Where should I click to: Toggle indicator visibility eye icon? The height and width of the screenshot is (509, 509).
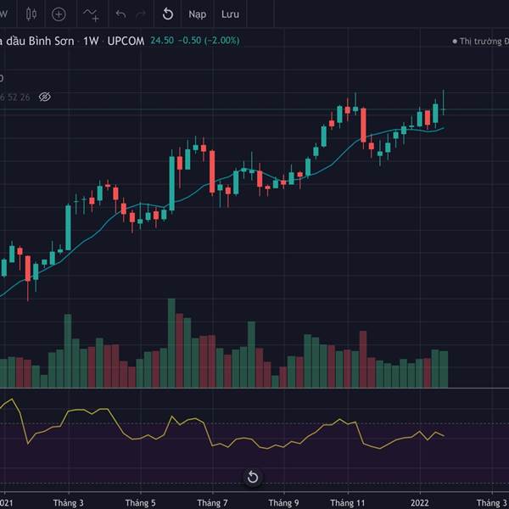(x=45, y=97)
